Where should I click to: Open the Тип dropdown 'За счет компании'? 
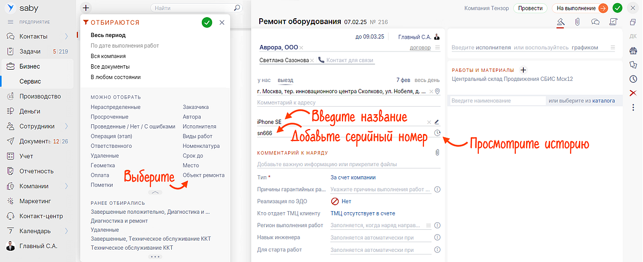pos(353,177)
